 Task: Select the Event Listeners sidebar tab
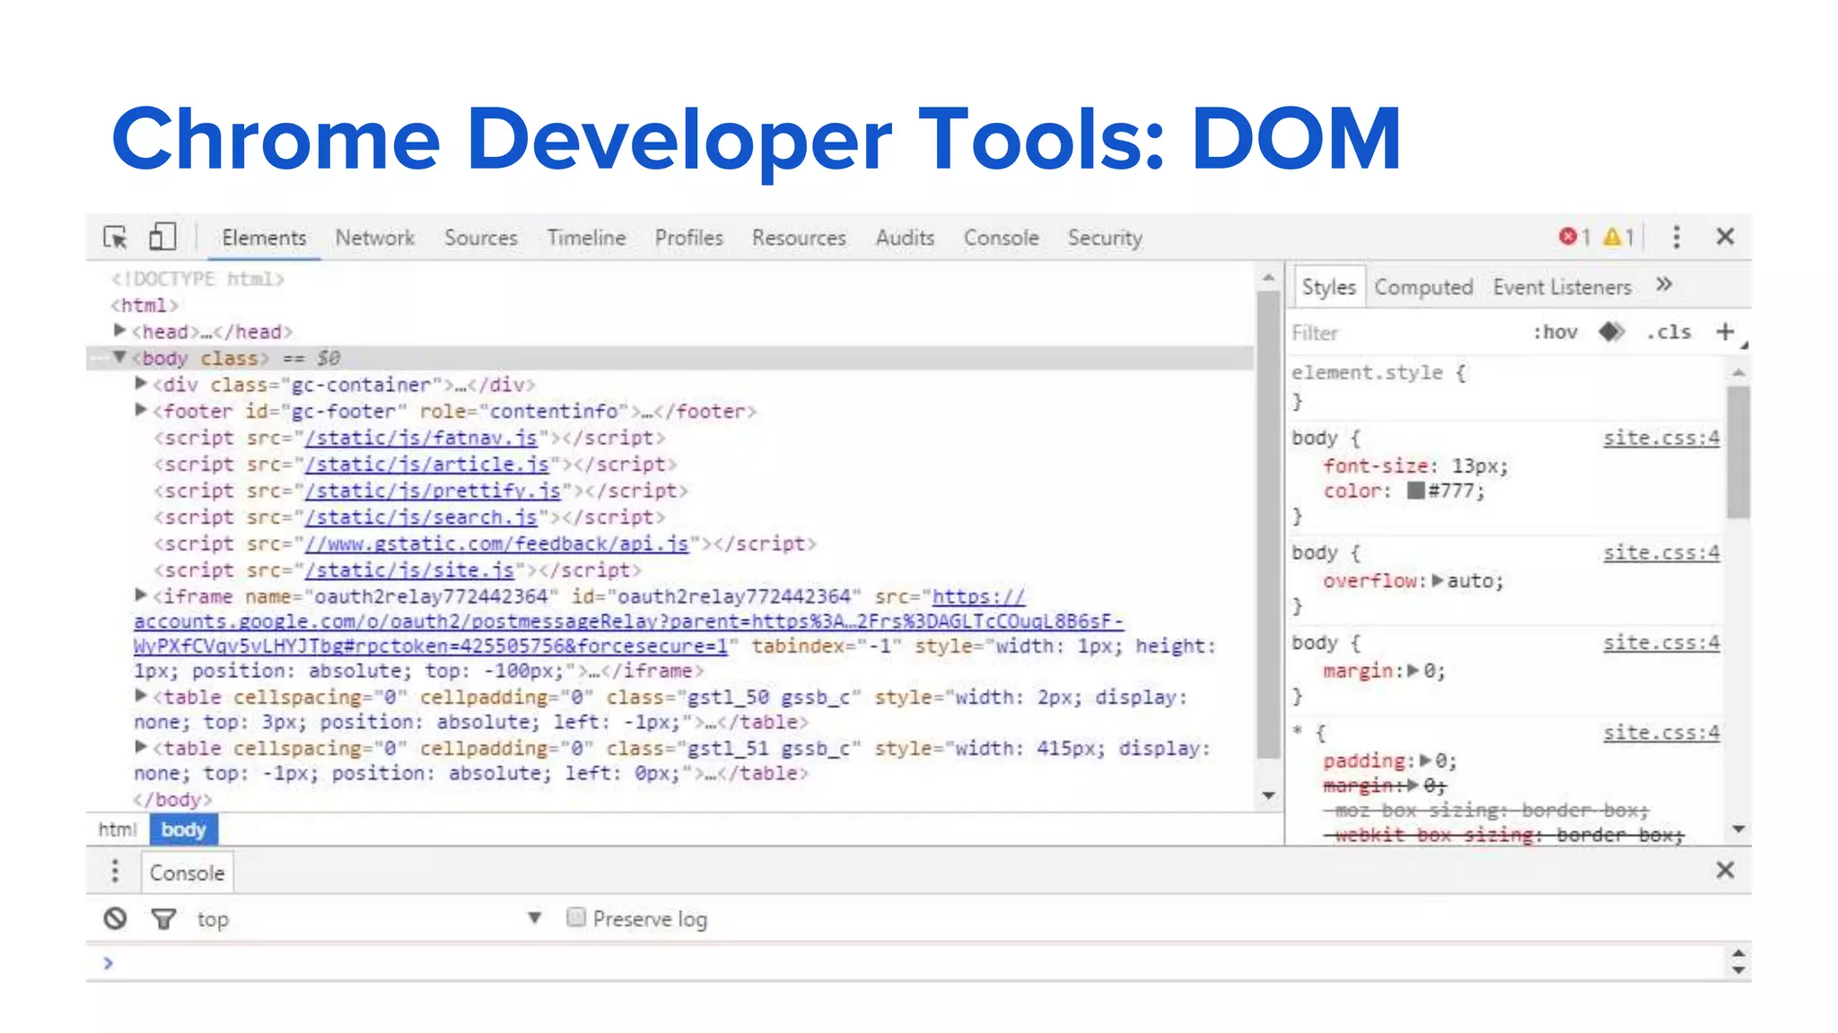[x=1562, y=287]
